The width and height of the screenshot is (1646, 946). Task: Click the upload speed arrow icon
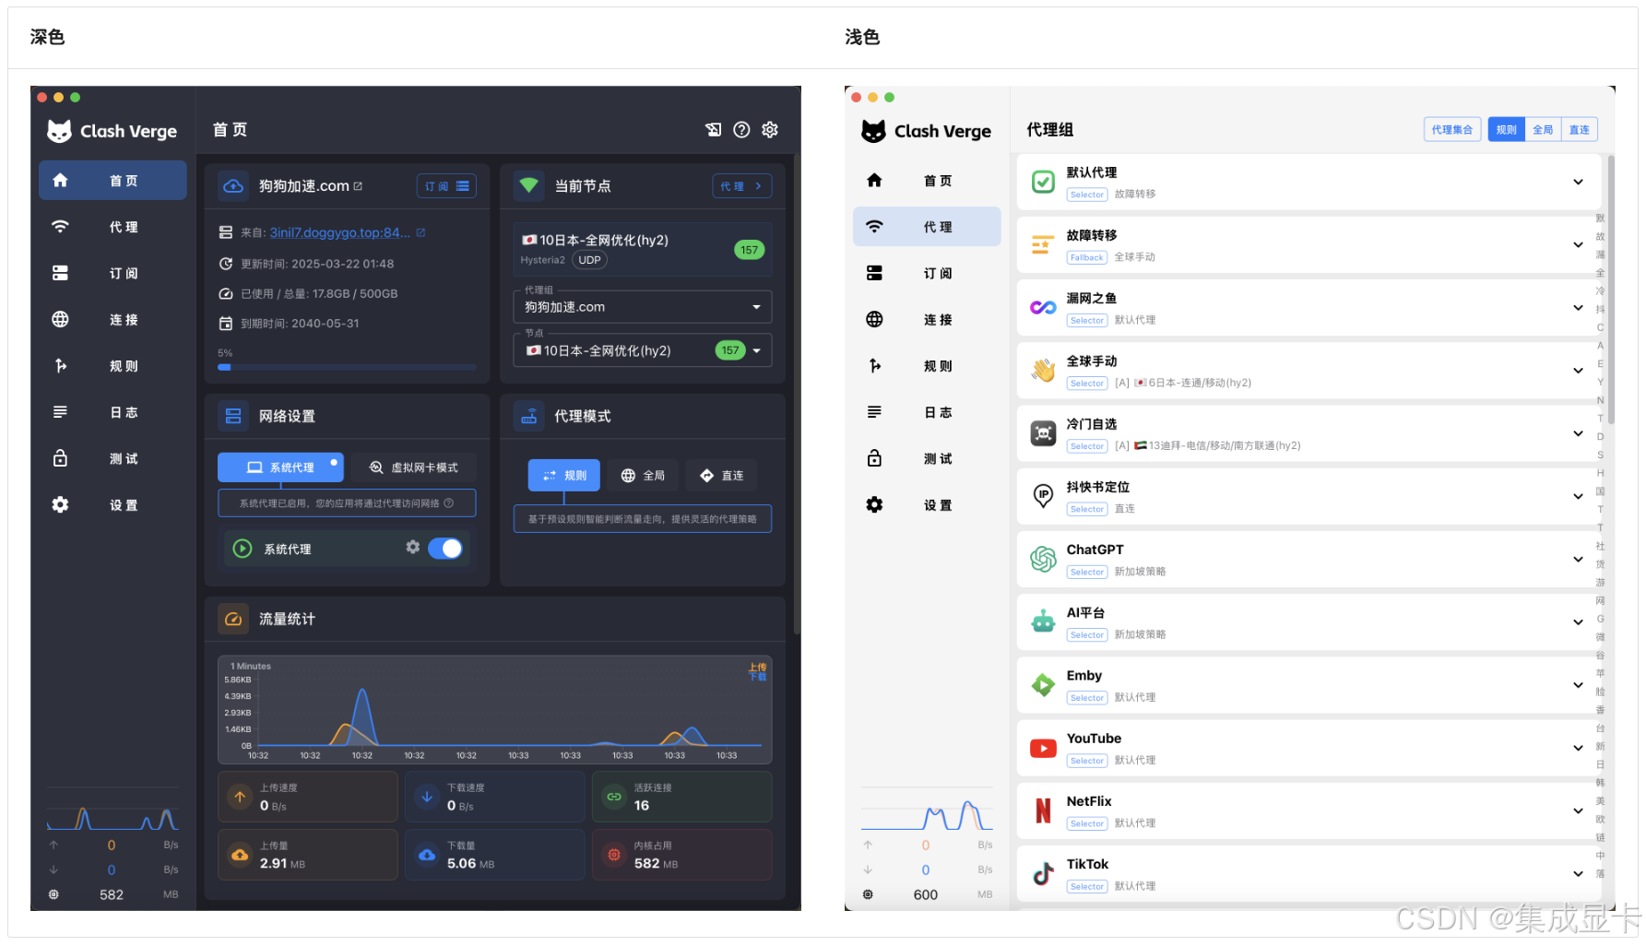coord(240,797)
